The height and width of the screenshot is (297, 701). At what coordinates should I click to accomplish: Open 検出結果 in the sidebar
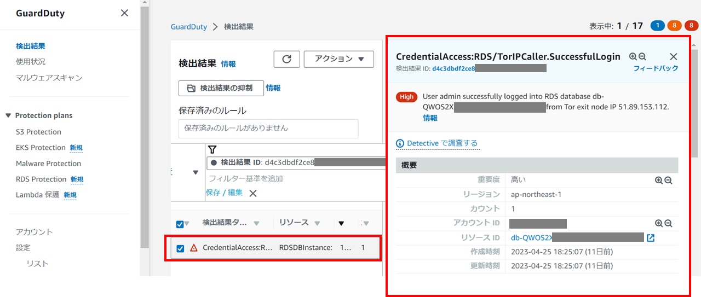(31, 46)
